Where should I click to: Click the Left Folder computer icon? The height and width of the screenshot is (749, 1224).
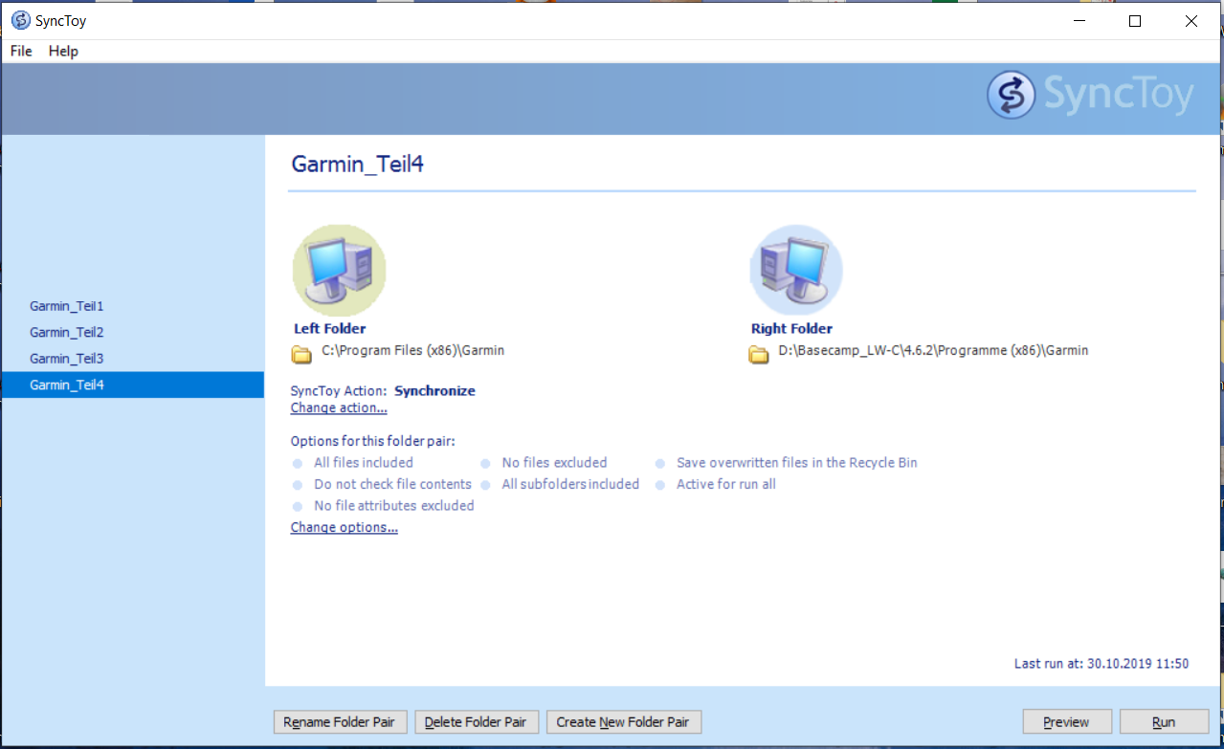pos(339,270)
